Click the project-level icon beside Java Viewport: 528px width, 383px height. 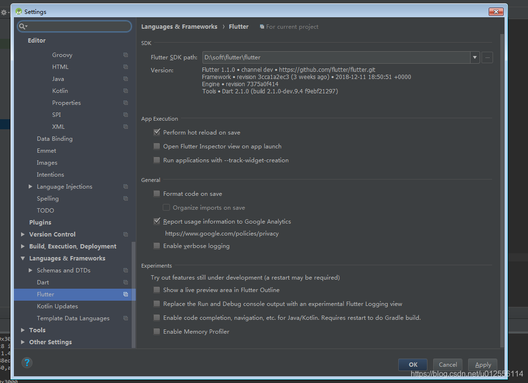pos(125,79)
